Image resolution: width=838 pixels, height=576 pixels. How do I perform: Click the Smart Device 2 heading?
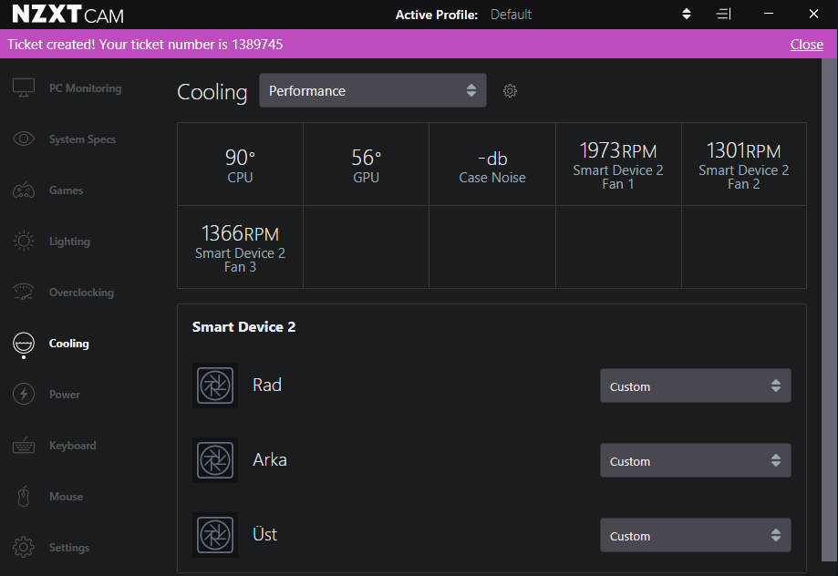243,327
